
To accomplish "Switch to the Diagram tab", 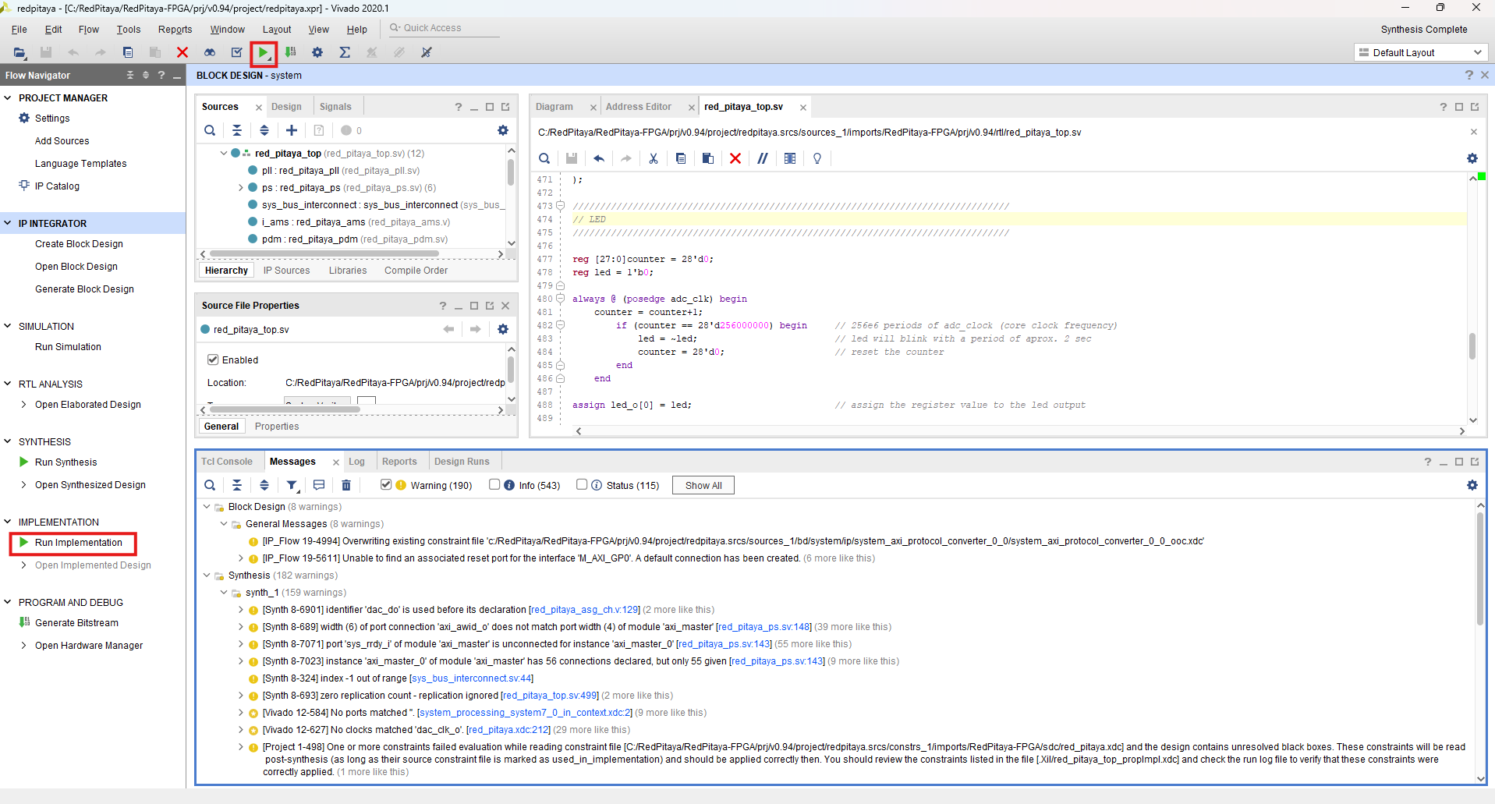I will (554, 106).
